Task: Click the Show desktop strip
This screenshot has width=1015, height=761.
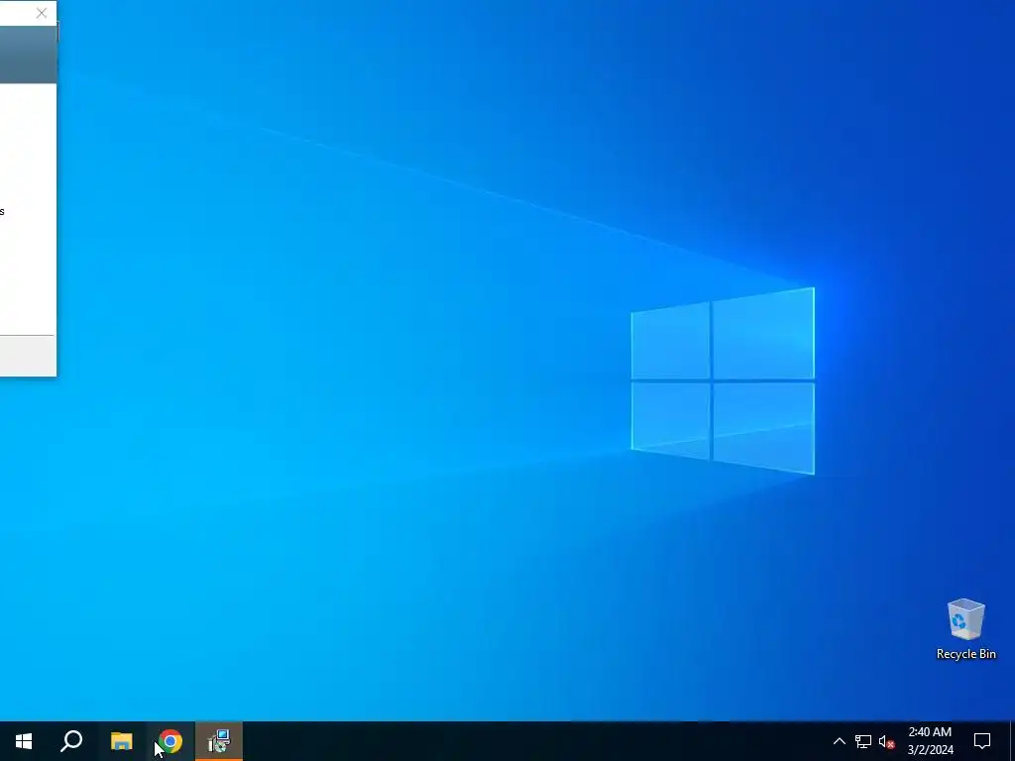Action: coord(1012,741)
